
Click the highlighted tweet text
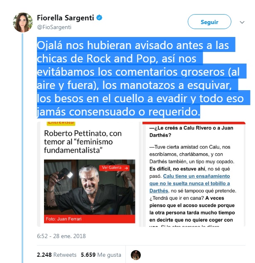pyautogui.click(x=141, y=78)
